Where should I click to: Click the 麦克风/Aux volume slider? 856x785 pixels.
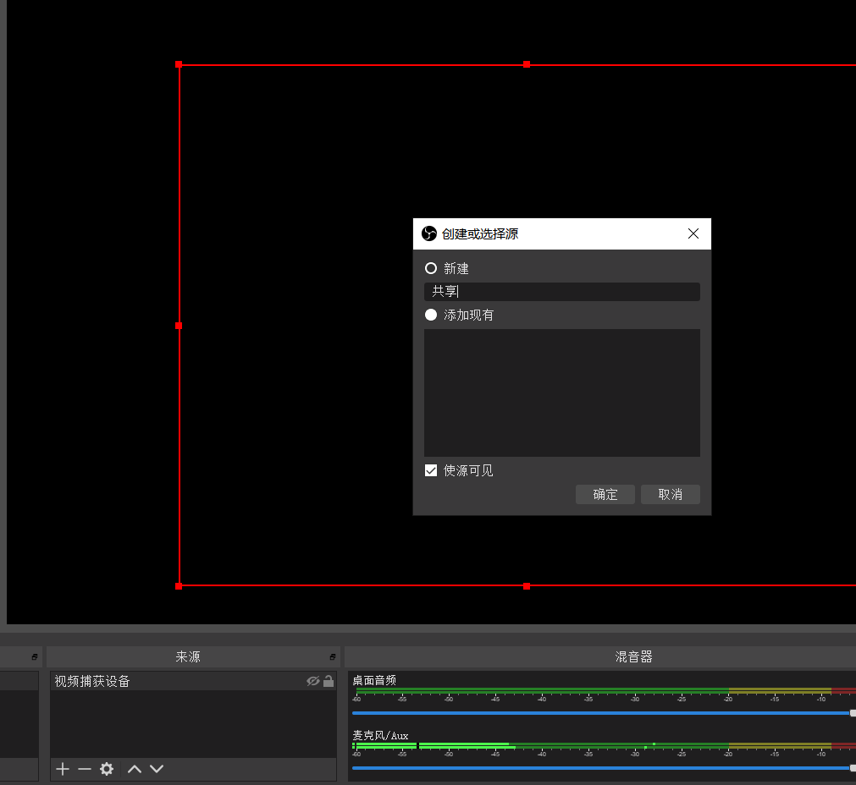coord(603,768)
